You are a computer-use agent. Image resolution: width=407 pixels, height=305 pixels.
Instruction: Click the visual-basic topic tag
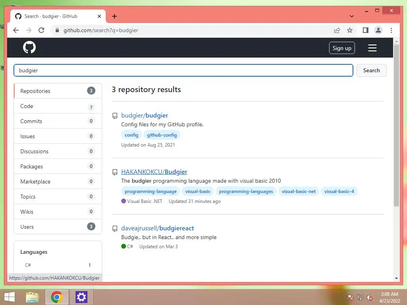tap(198, 191)
